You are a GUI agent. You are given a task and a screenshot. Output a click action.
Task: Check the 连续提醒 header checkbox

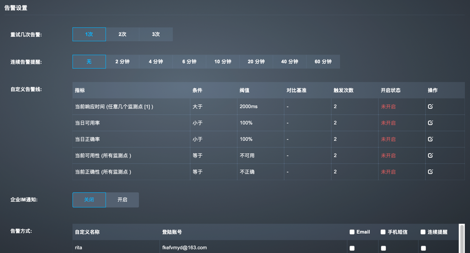423,232
